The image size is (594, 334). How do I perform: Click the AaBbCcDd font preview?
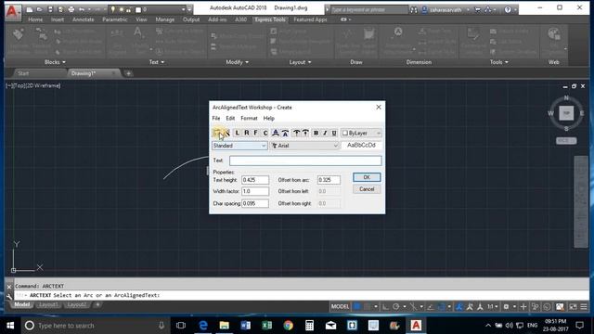click(x=361, y=145)
